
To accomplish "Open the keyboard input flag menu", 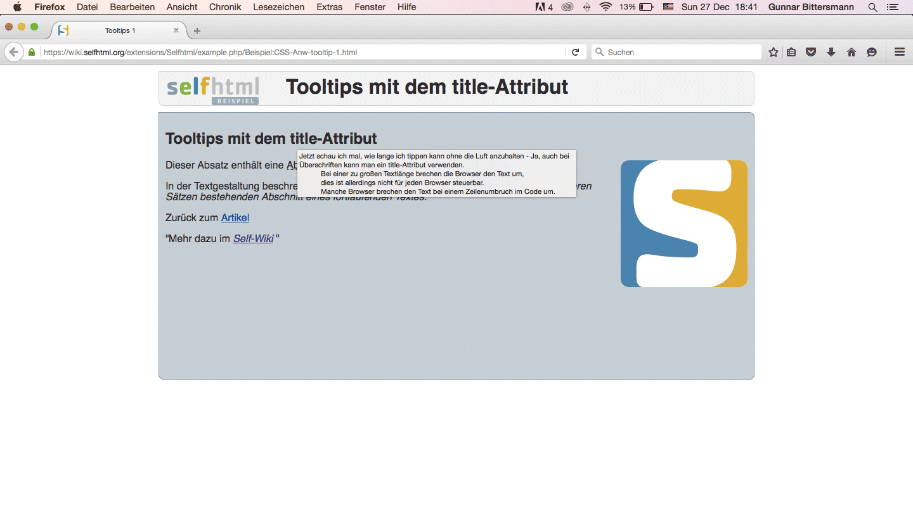I will click(668, 7).
